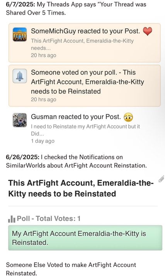Click the worried face emoji reaction
This screenshot has height=279, width=165.
128,117
